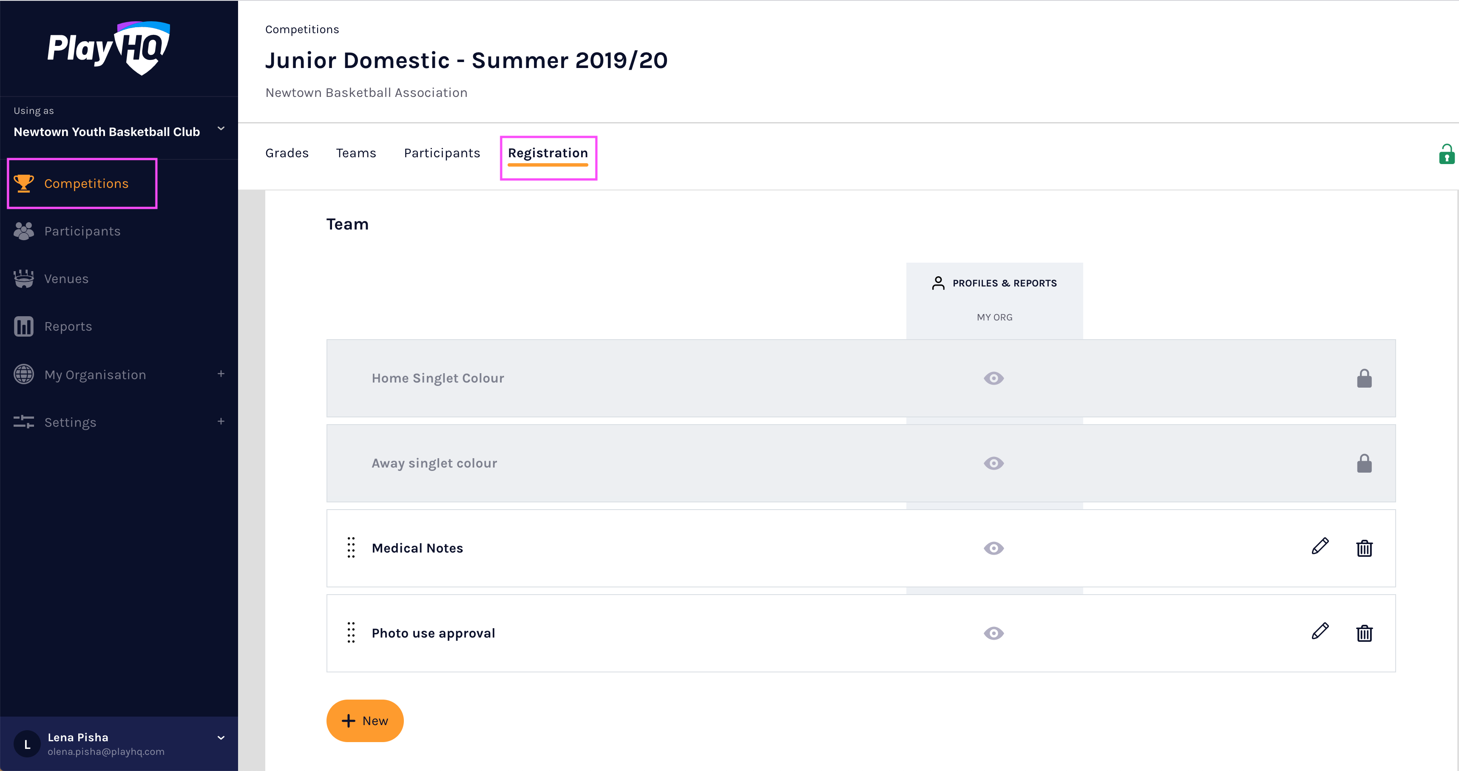Image resolution: width=1459 pixels, height=771 pixels.
Task: Click Away singlet colour lock icon
Action: click(x=1364, y=463)
